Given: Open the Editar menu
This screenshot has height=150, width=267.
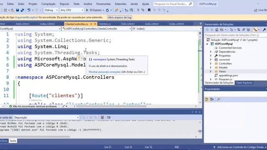Looking at the screenshot, I should tap(10, 4).
